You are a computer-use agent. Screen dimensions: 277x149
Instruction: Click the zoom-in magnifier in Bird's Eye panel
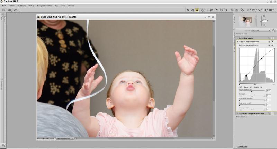[x=264, y=16]
